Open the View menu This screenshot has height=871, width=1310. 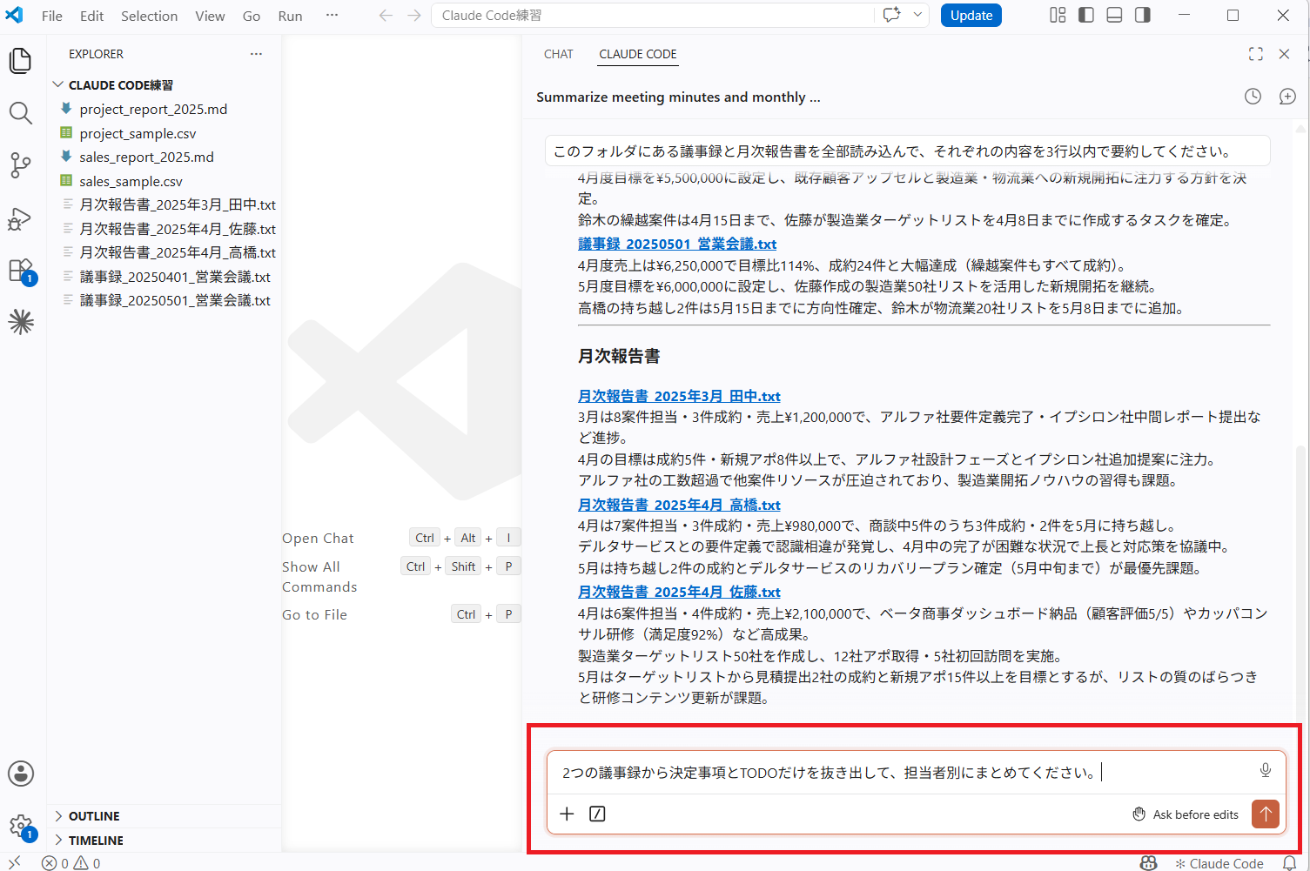coord(210,16)
